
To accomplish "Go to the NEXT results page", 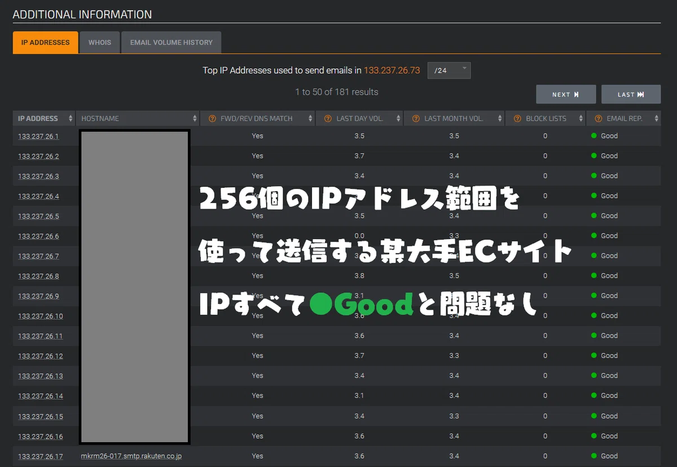I will (x=566, y=95).
